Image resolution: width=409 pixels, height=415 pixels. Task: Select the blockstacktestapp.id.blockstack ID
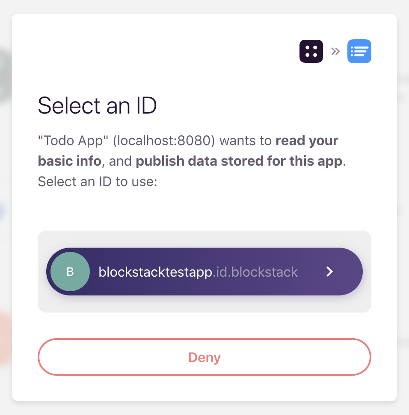tap(204, 272)
